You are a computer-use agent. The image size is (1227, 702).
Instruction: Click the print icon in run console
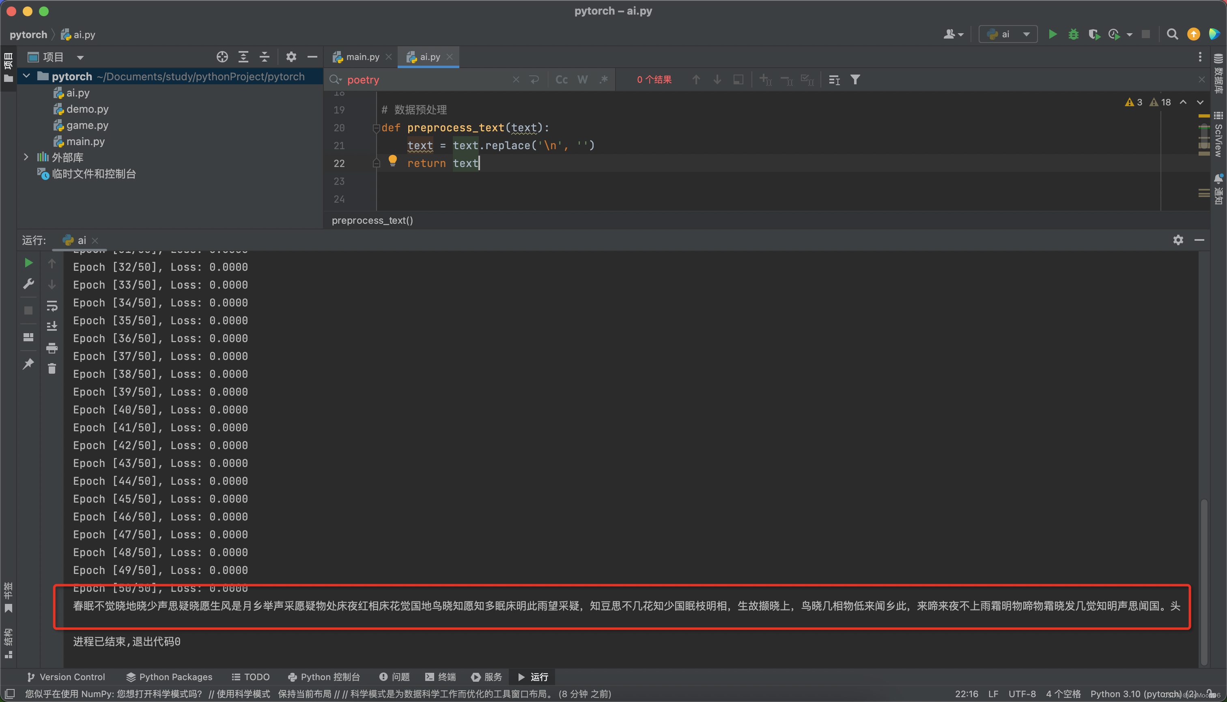(x=52, y=348)
